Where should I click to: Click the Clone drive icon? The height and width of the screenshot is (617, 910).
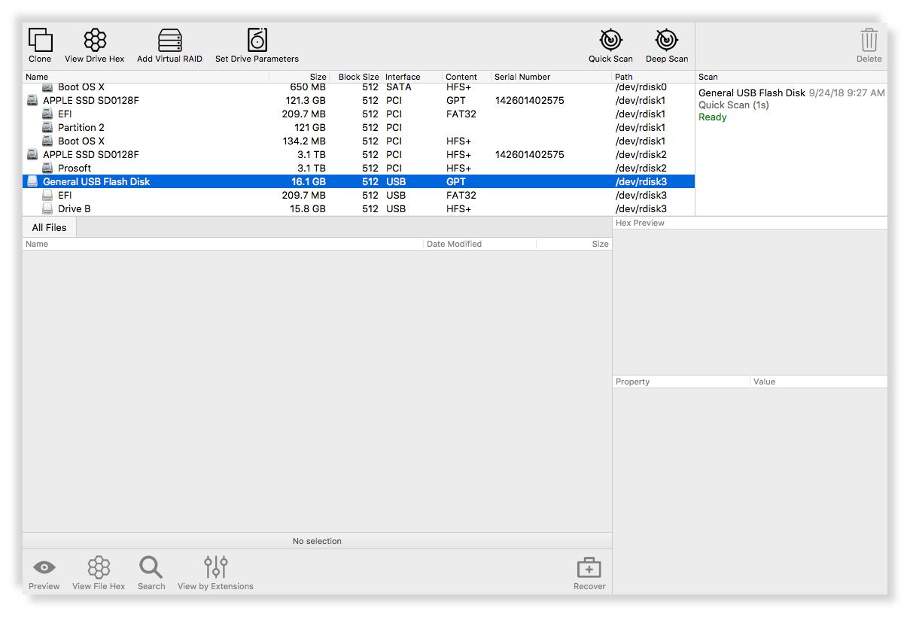pos(40,41)
